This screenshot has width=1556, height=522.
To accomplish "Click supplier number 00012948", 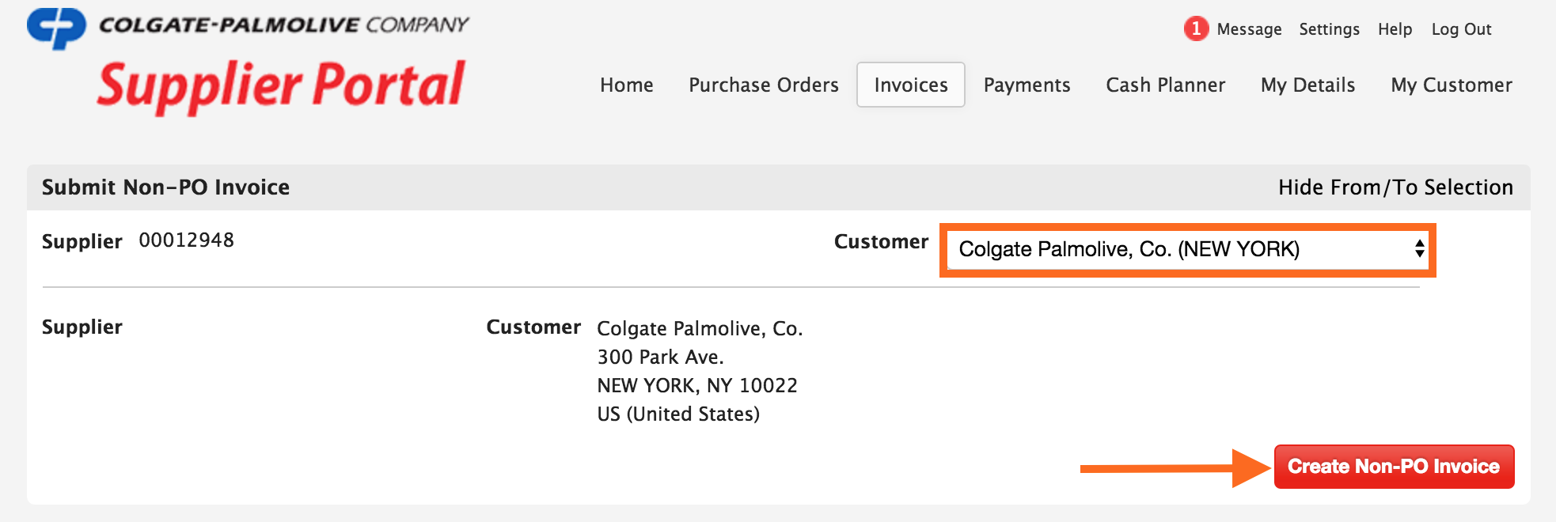I will (187, 240).
